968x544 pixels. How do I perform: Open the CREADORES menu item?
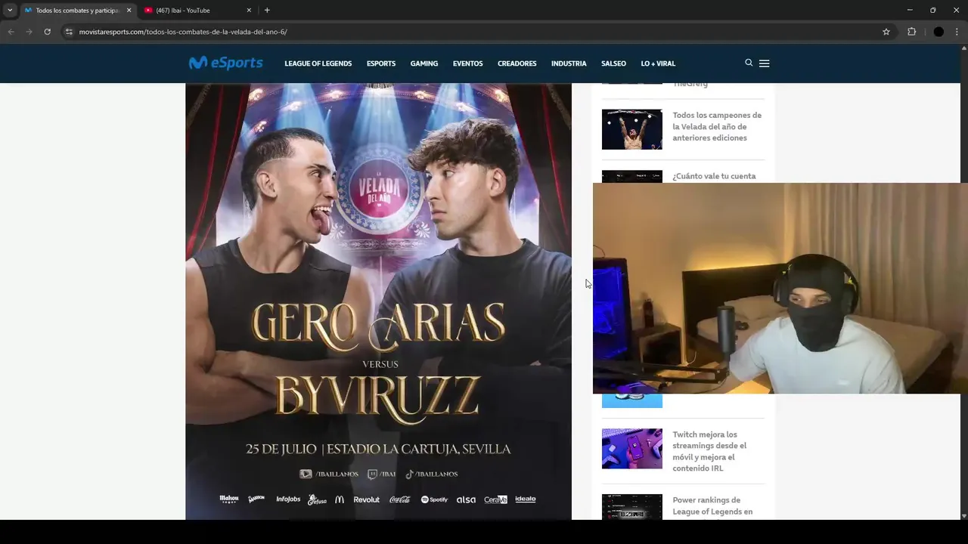517,63
